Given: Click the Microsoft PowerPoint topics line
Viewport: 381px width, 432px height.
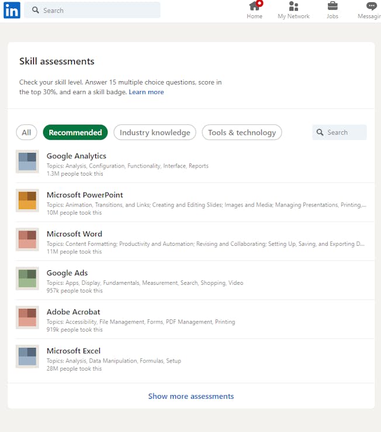Looking at the screenshot, I should [206, 205].
